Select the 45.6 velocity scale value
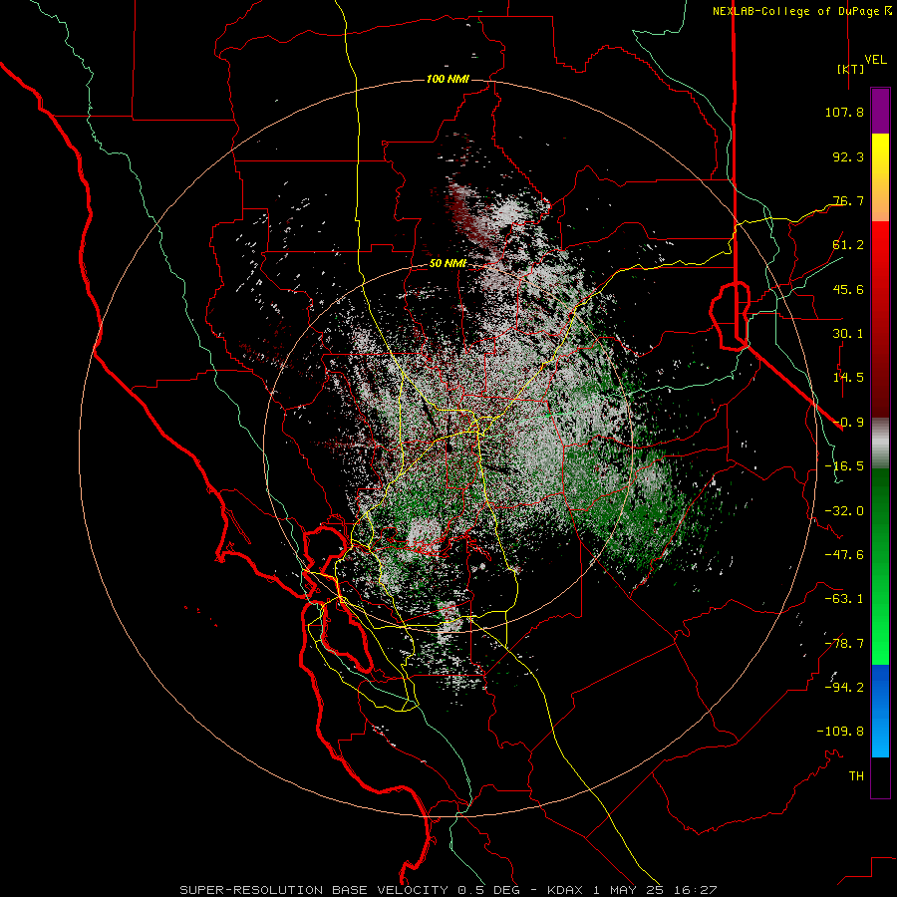This screenshot has height=897, width=897. 848,289
